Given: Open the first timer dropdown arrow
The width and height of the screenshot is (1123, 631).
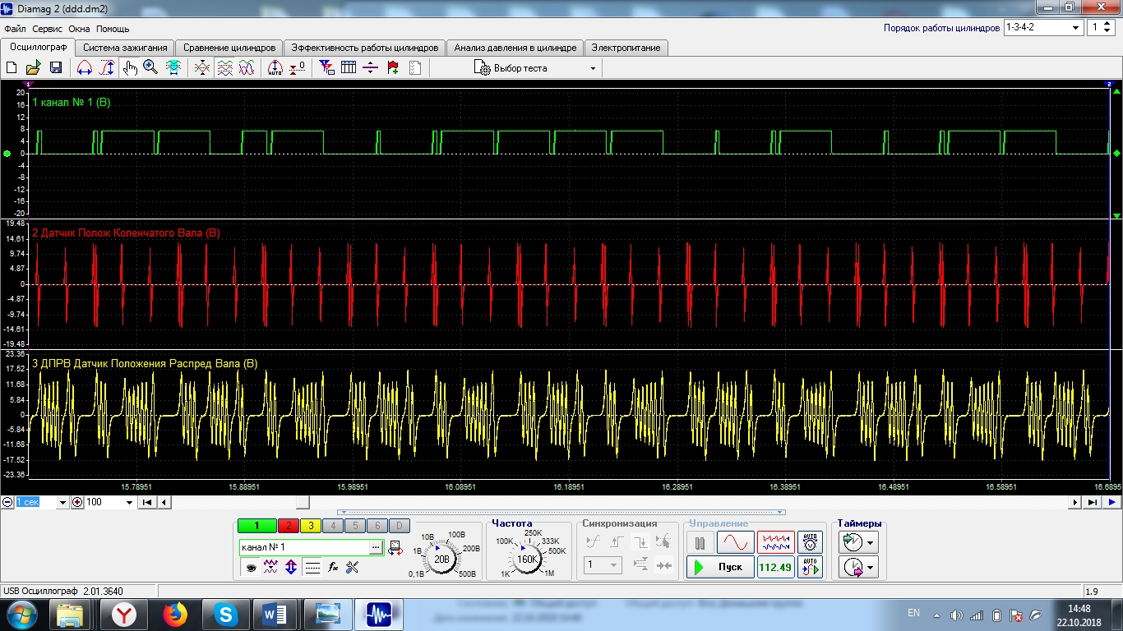Looking at the screenshot, I should pyautogui.click(x=871, y=542).
